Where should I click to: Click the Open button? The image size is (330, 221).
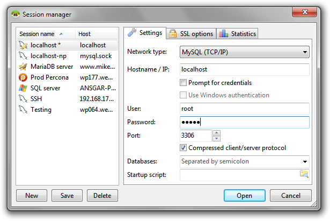tap(244, 196)
